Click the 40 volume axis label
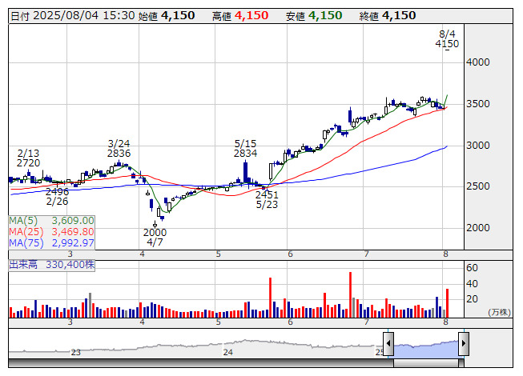This screenshot has height=376, width=523. [x=472, y=284]
